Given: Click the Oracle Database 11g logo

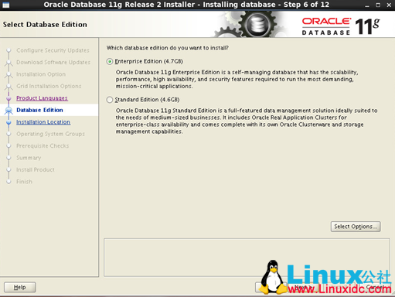Looking at the screenshot, I should coord(341,26).
